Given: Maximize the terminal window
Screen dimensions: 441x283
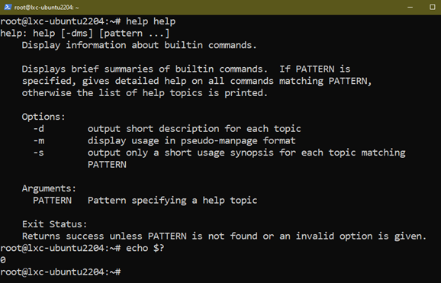Looking at the screenshot, I should coord(433,8).
